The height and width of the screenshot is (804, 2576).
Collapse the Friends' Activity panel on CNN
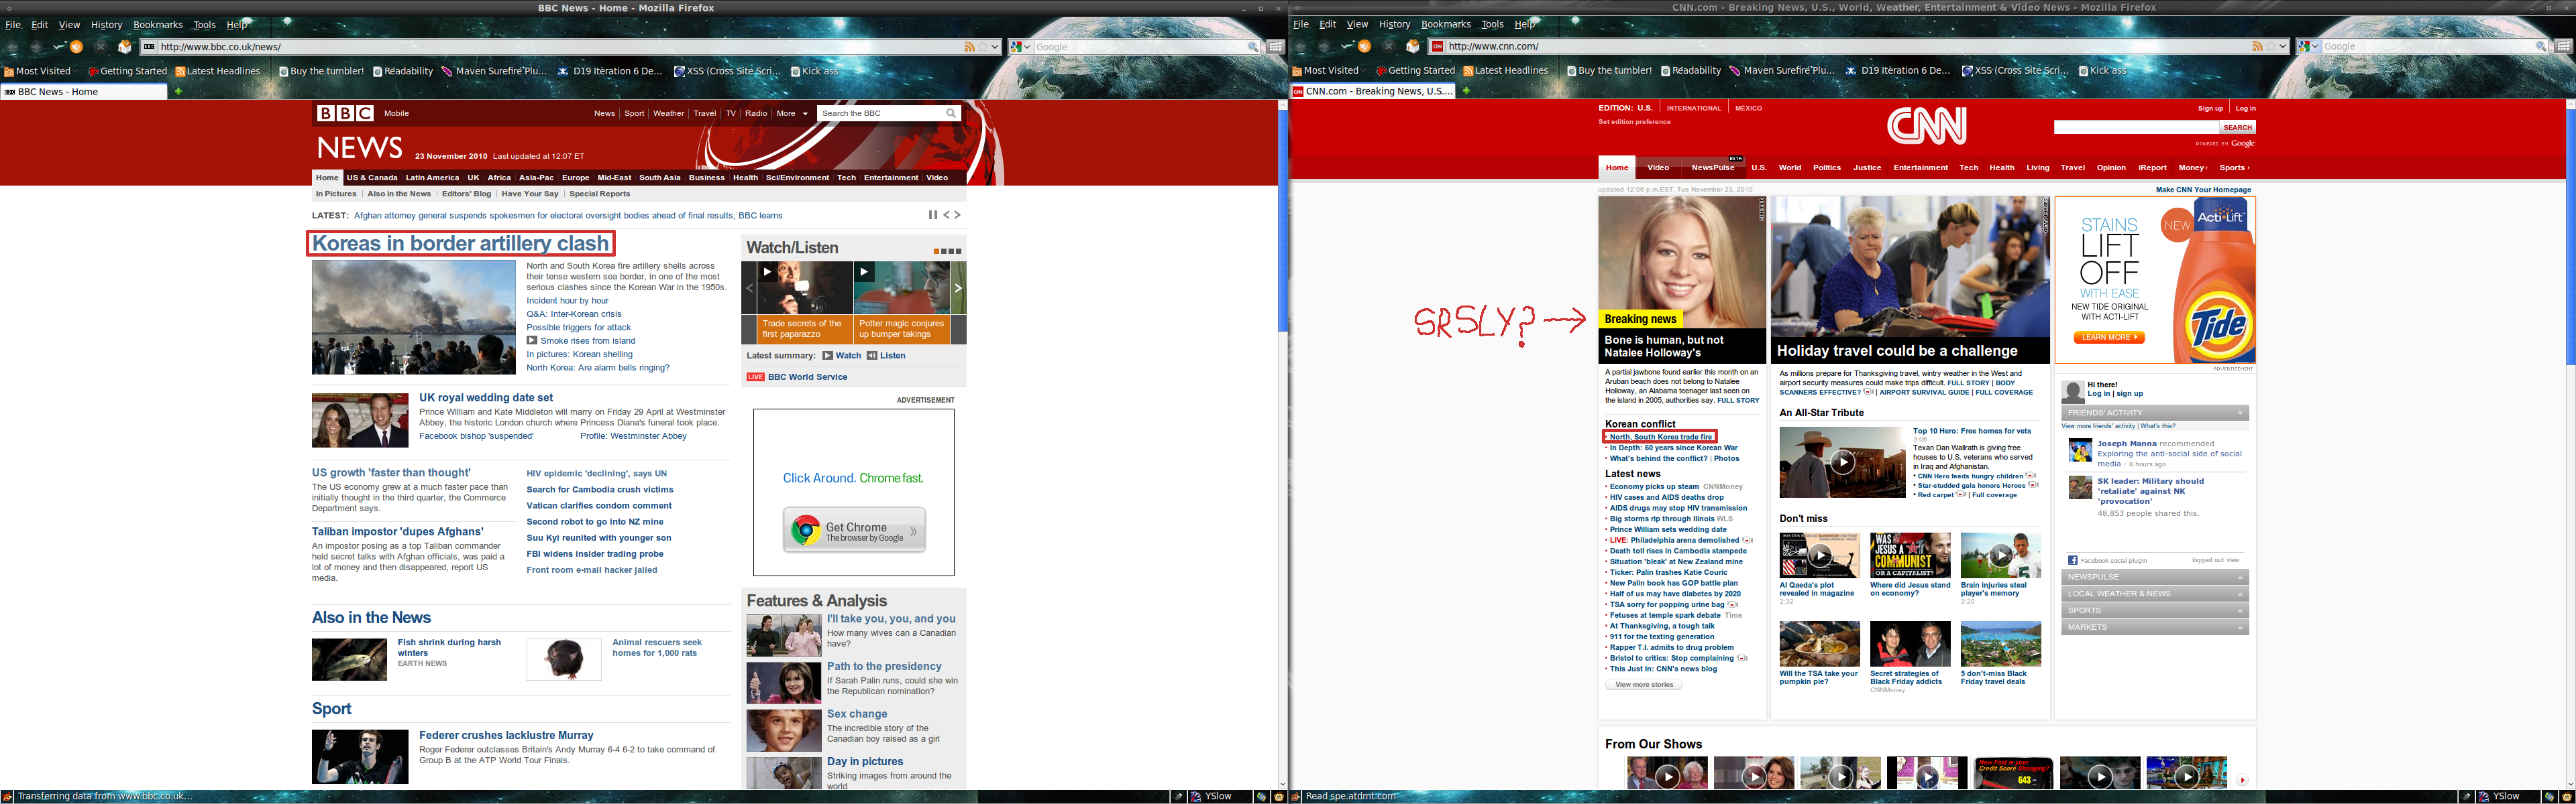click(2241, 413)
